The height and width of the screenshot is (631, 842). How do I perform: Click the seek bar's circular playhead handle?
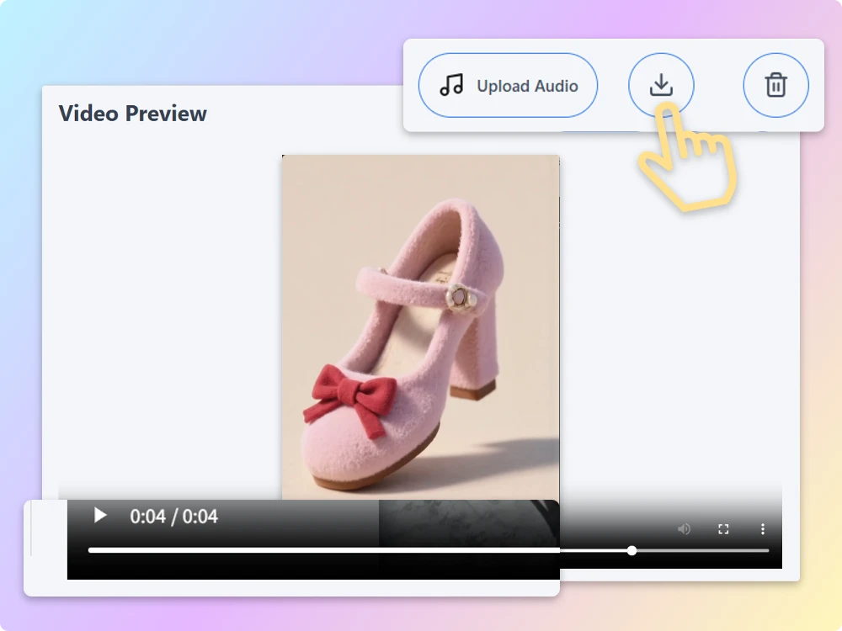tap(631, 551)
